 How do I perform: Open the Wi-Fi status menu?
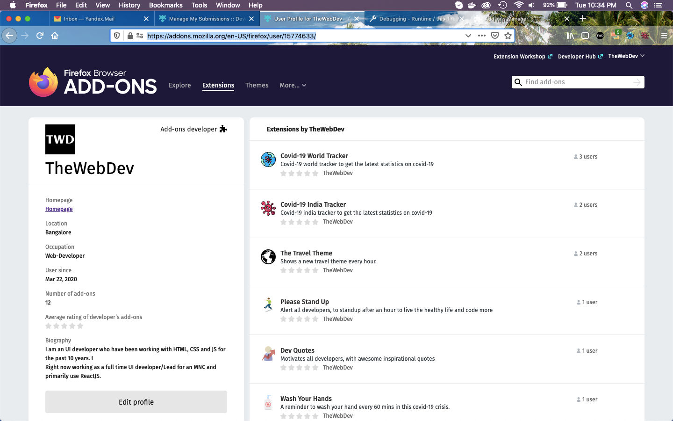[x=519, y=5]
